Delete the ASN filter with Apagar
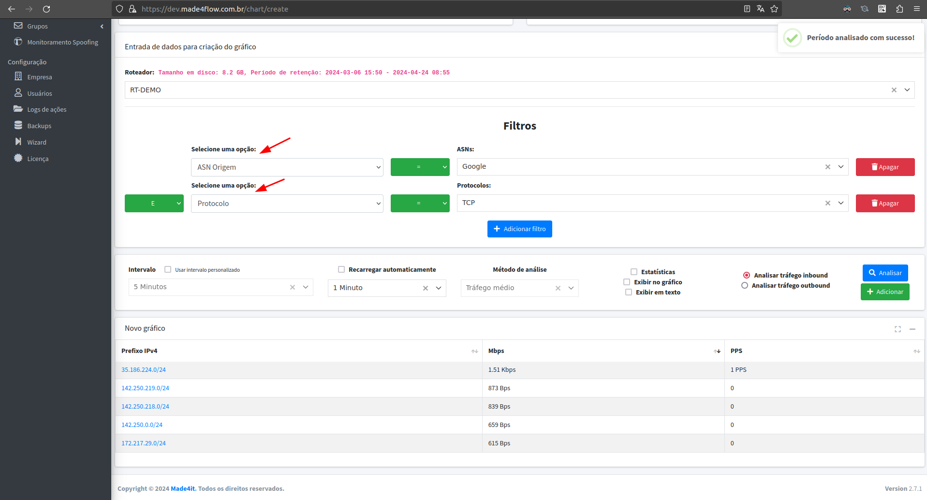Screen dimensions: 927x500 [885, 167]
